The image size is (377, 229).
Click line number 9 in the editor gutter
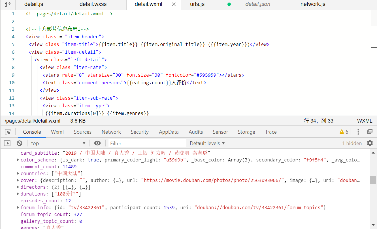[x=13, y=75]
